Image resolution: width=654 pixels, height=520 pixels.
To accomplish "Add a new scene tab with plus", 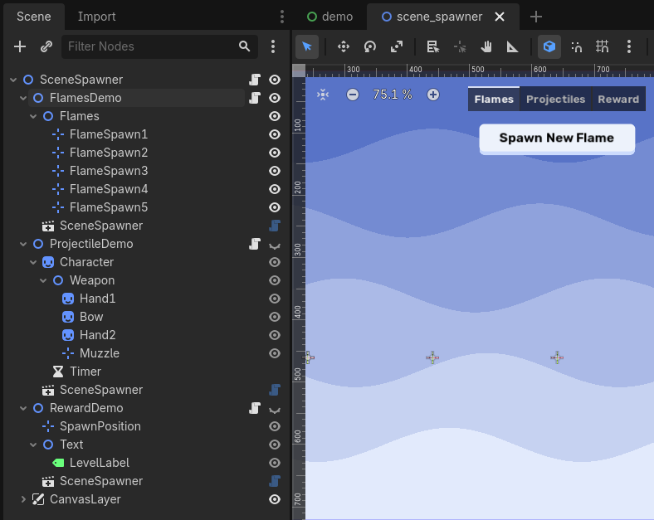I will point(536,17).
